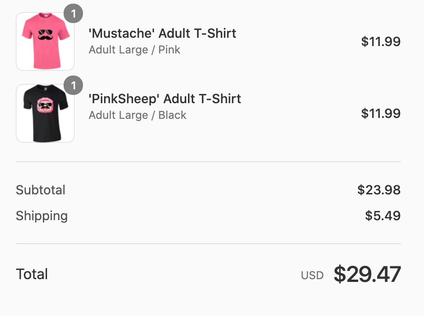
Task: Click quantity badge on the PinkSheep shirt
Action: 73,86
